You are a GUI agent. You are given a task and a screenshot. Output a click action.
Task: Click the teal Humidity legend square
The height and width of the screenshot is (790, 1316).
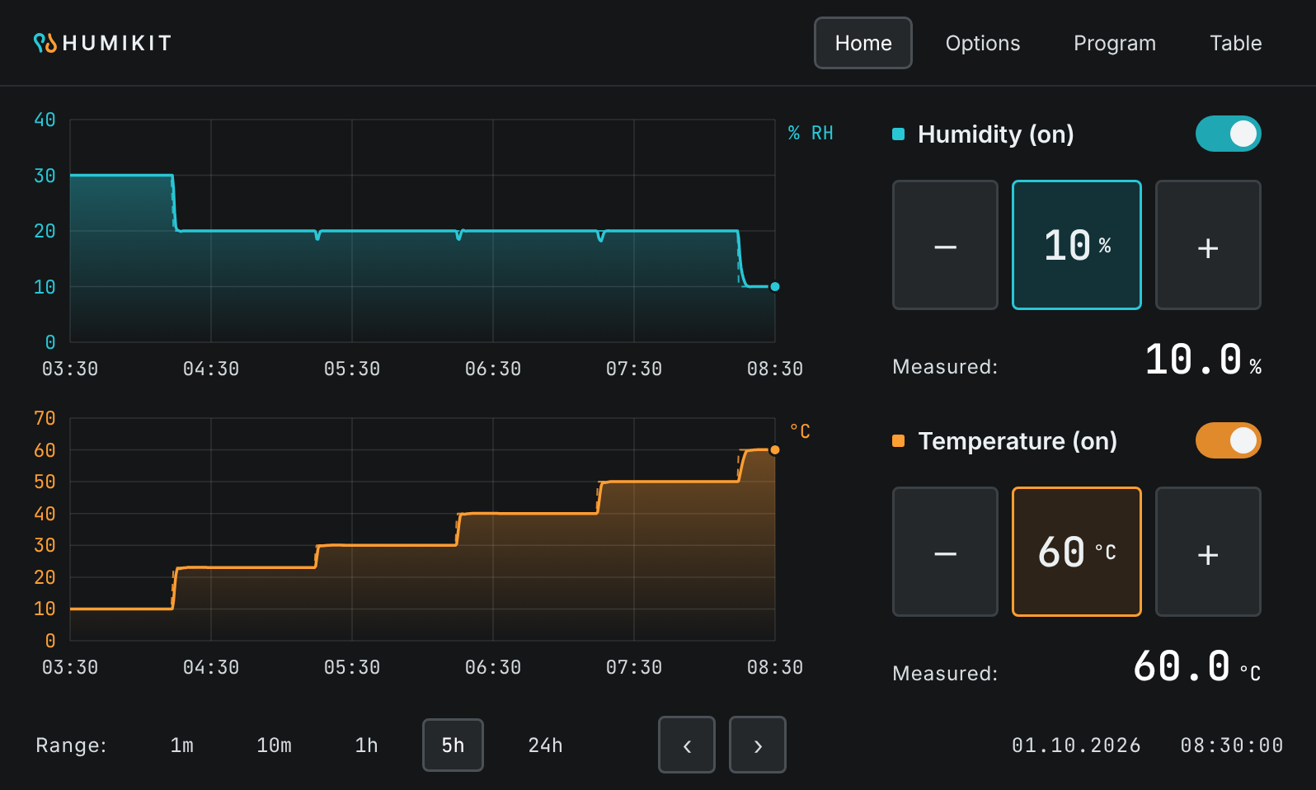click(x=899, y=134)
